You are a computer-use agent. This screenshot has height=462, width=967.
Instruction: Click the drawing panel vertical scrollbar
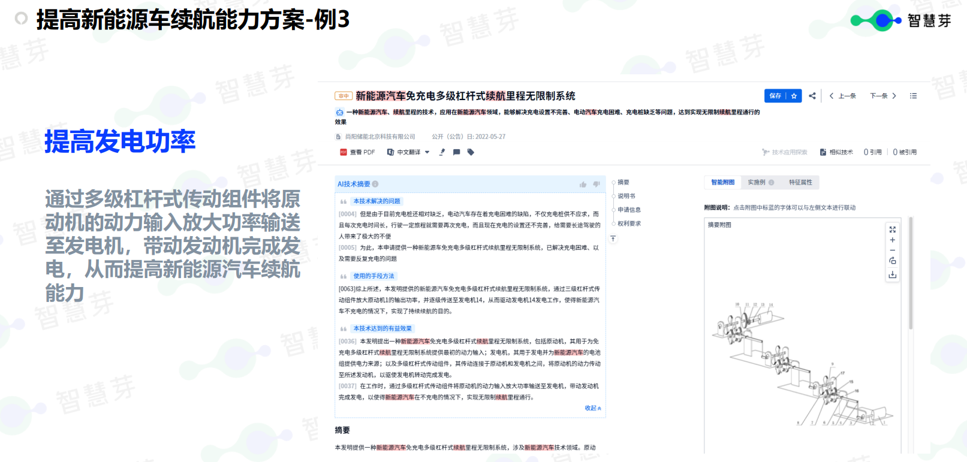coord(911,276)
